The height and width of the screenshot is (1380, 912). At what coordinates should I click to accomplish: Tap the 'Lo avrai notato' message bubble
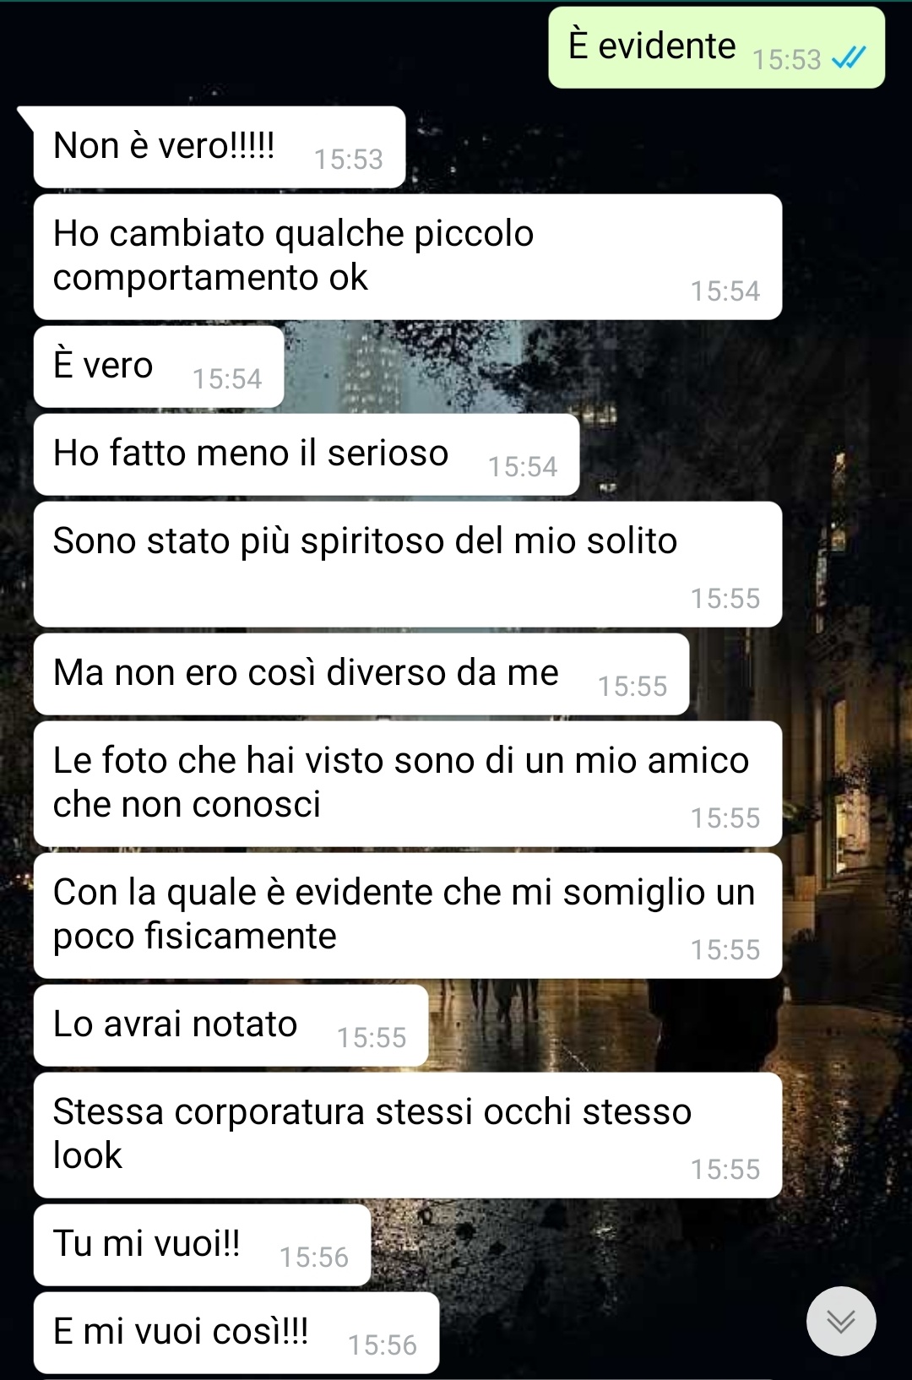(231, 1025)
